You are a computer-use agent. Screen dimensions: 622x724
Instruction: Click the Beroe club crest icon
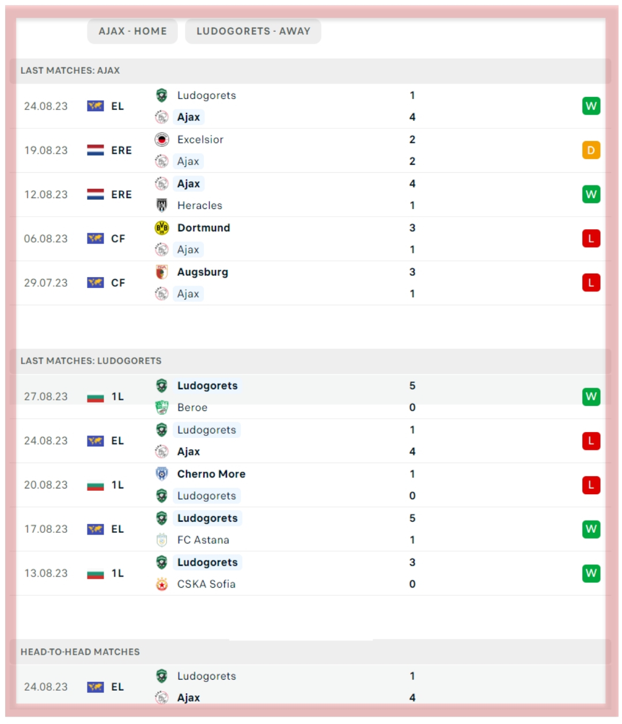(162, 407)
